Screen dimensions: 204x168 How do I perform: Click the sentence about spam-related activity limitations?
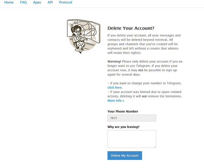tap(145, 94)
